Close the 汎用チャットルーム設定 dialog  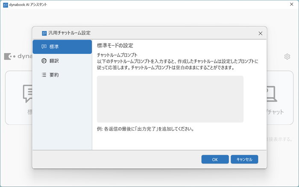[260, 33]
